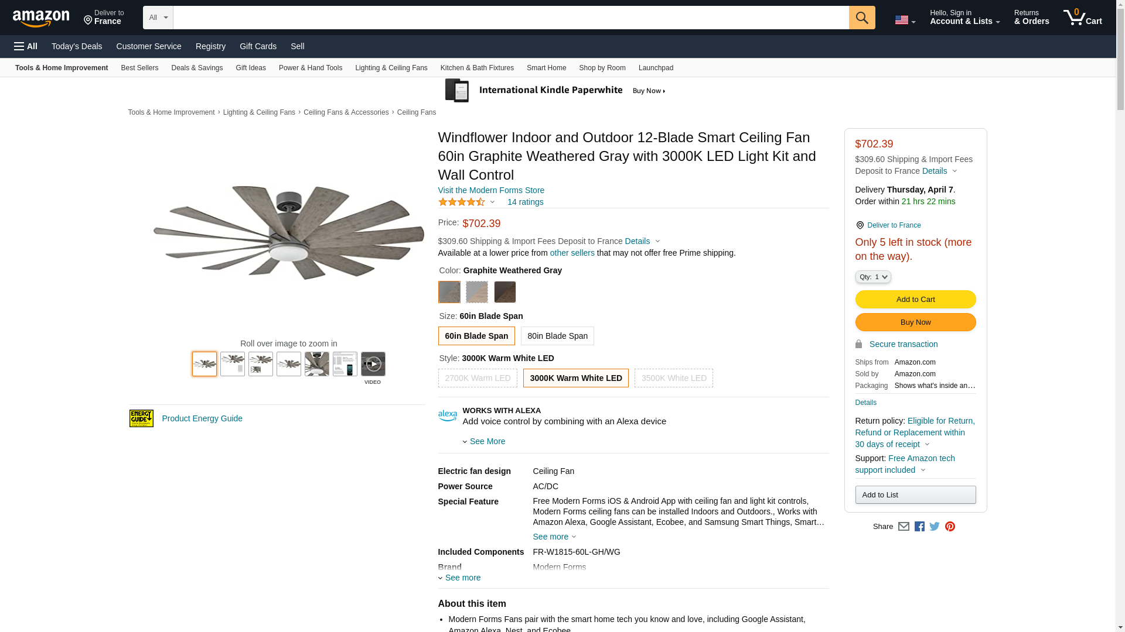Share product on Twitter icon
The width and height of the screenshot is (1125, 632).
[935, 527]
